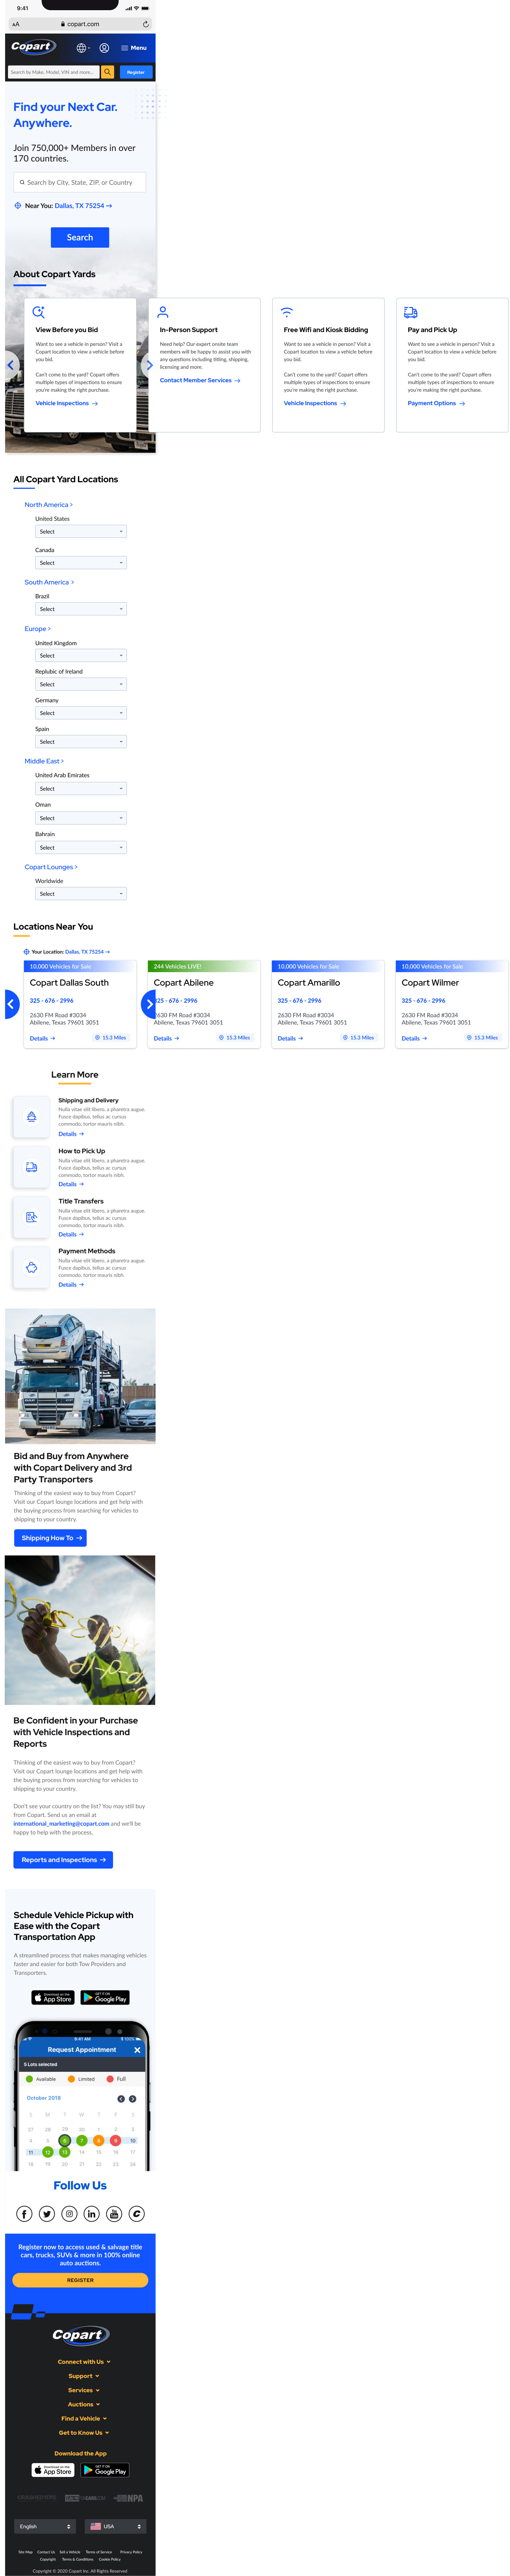Open the Oman Select dropdown
The image size is (510, 2576).
point(81,818)
